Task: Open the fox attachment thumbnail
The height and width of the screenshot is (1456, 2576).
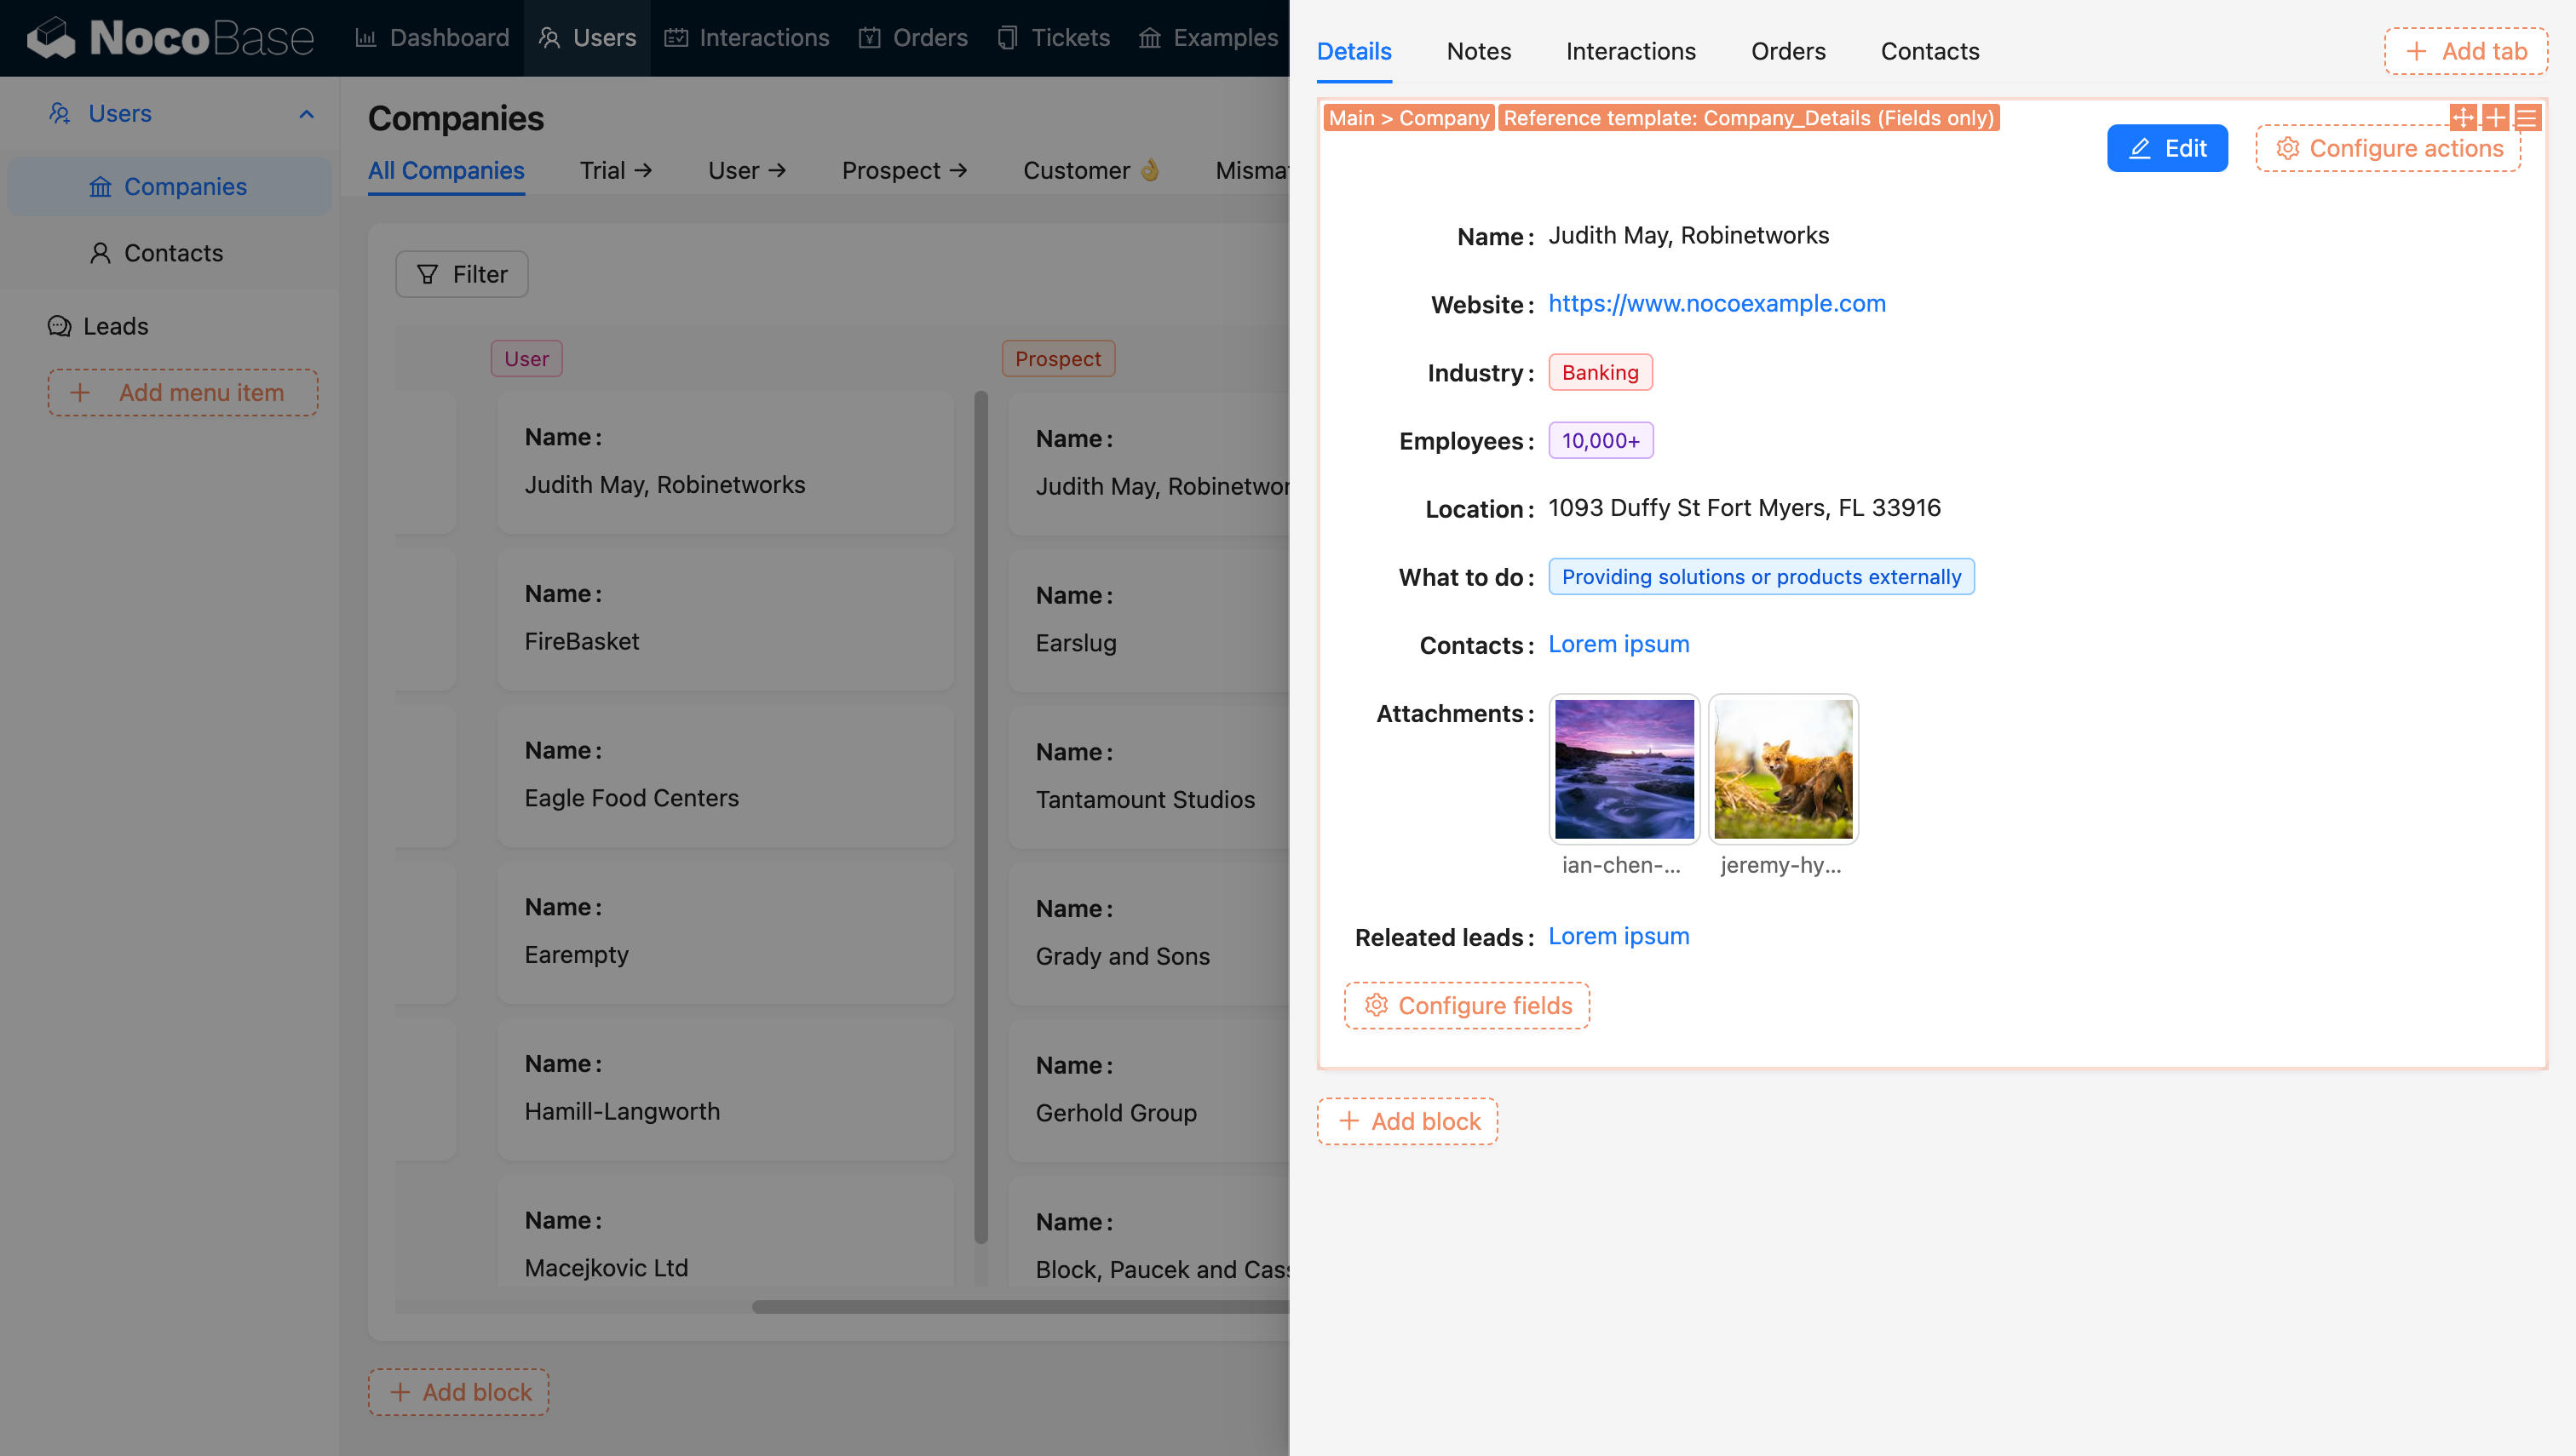Action: pyautogui.click(x=1783, y=768)
